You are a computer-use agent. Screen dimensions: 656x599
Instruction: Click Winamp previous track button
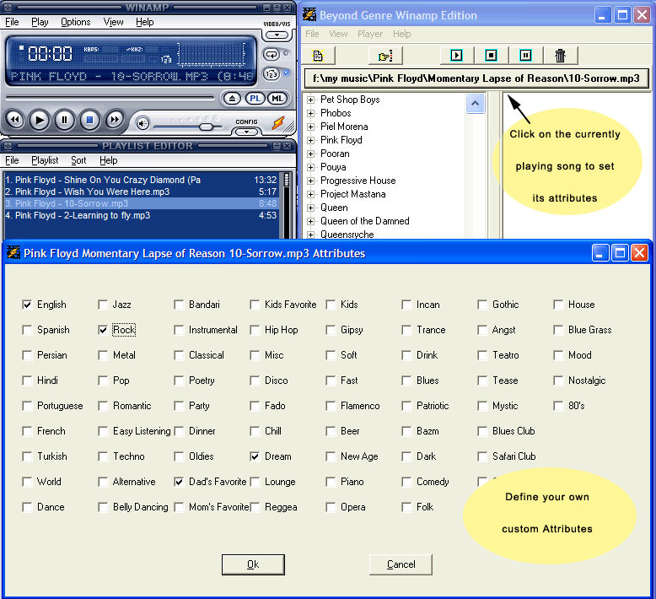[14, 120]
